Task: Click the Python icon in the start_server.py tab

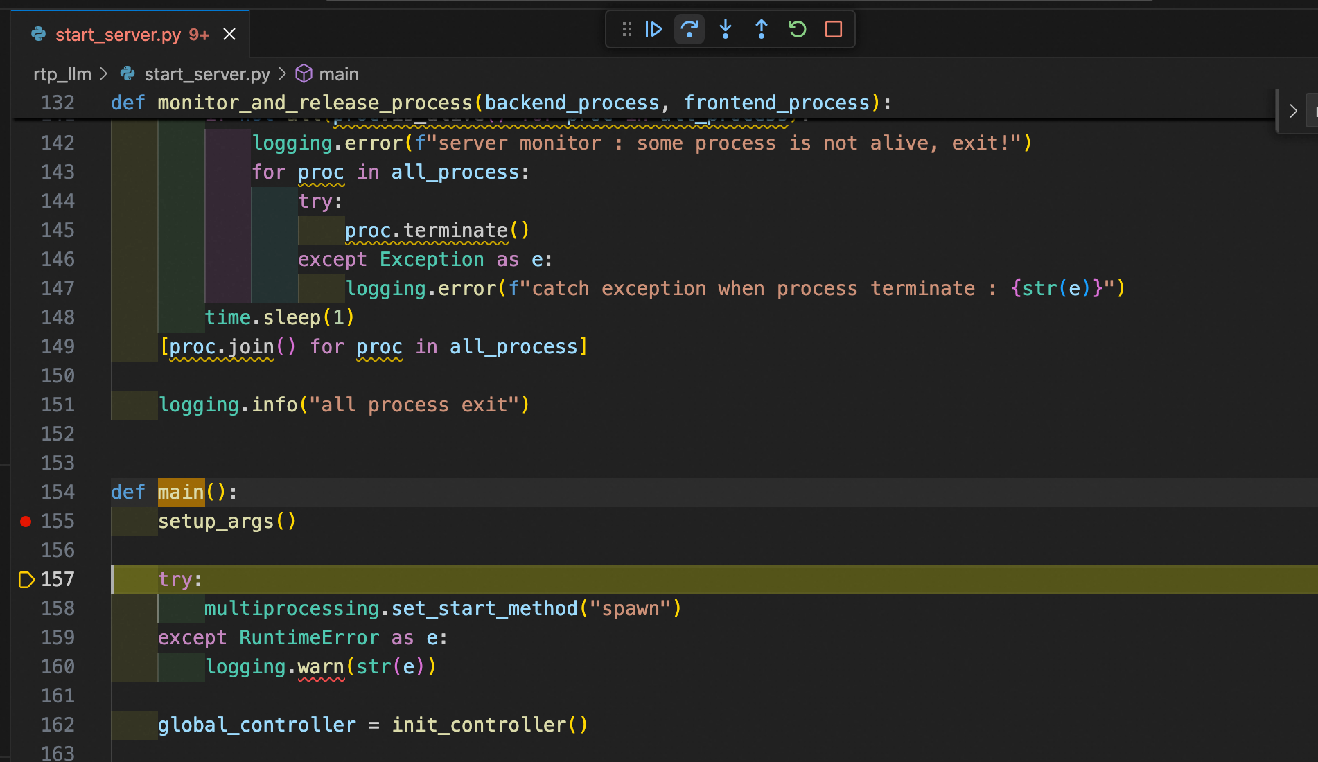Action: point(39,34)
